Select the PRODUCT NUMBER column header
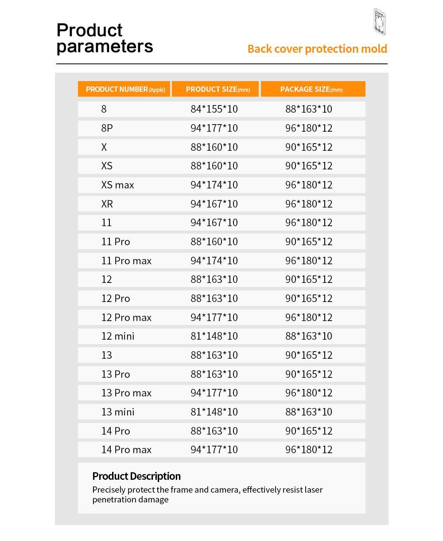Image resolution: width=443 pixels, height=541 pixels. coord(124,89)
